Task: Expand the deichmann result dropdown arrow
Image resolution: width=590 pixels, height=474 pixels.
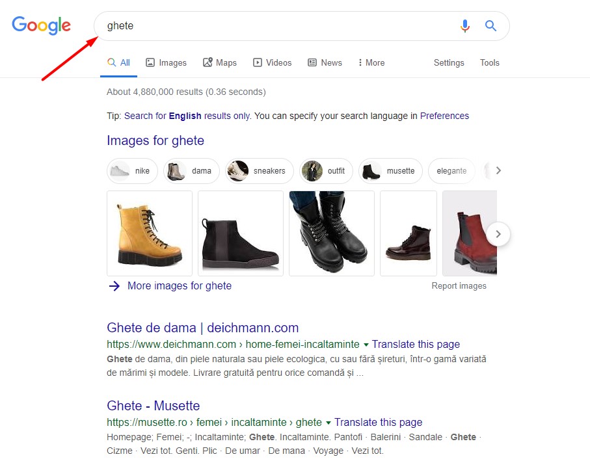Action: [x=366, y=345]
